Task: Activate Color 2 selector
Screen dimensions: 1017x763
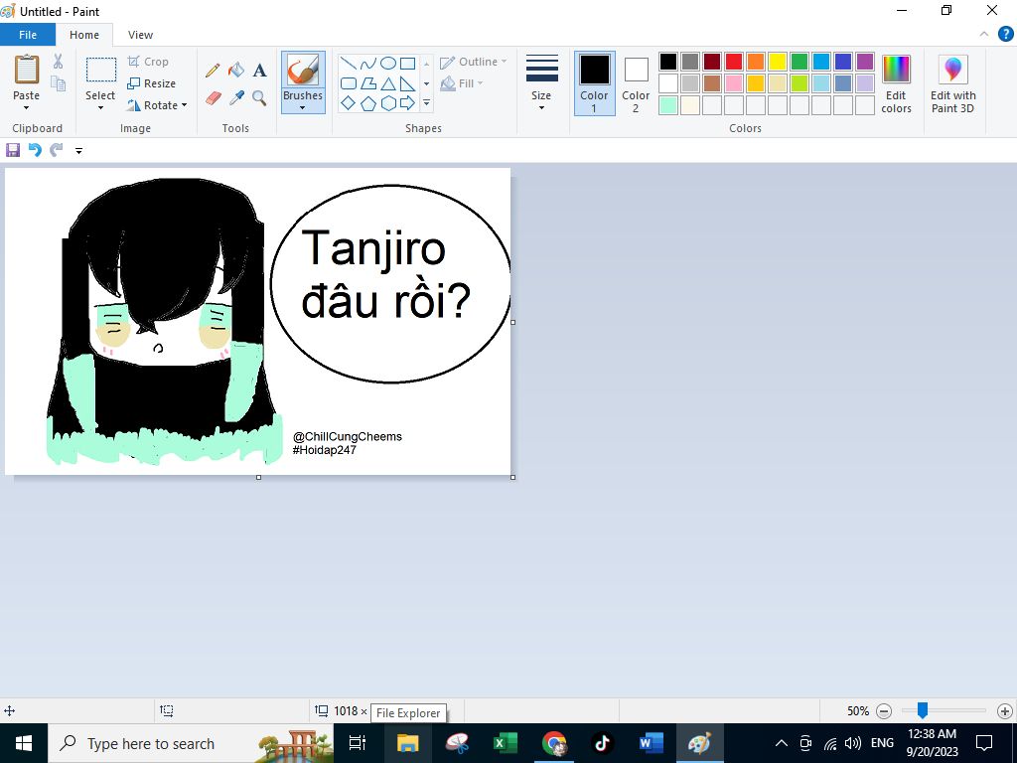Action: (x=636, y=83)
